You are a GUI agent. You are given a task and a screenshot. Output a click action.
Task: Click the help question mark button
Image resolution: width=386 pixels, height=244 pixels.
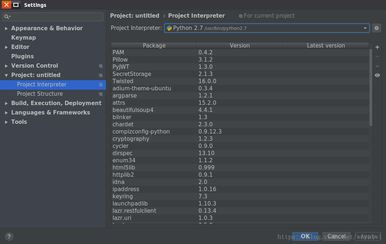coord(9,236)
